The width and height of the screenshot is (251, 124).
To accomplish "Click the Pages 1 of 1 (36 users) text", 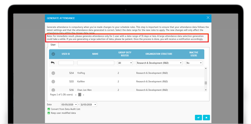I will click(61, 95).
